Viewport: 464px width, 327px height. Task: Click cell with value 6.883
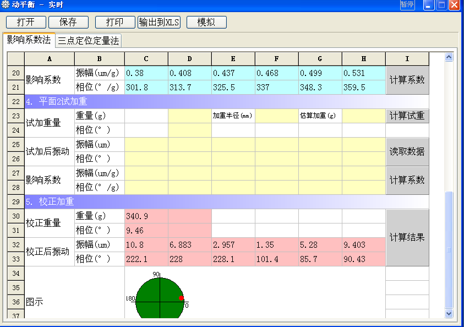190,245
